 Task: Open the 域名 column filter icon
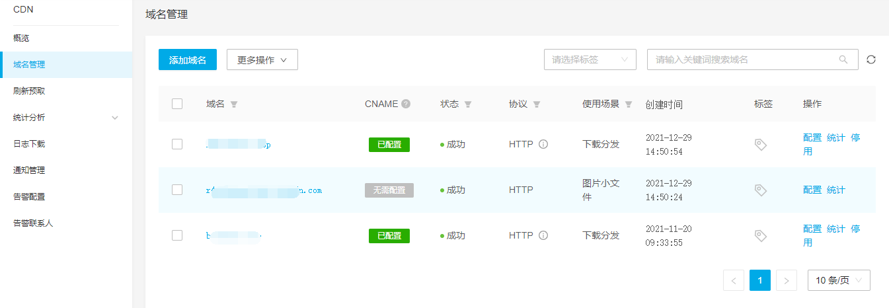234,104
